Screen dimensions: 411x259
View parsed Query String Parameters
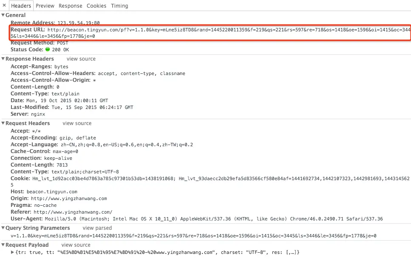tap(97, 228)
